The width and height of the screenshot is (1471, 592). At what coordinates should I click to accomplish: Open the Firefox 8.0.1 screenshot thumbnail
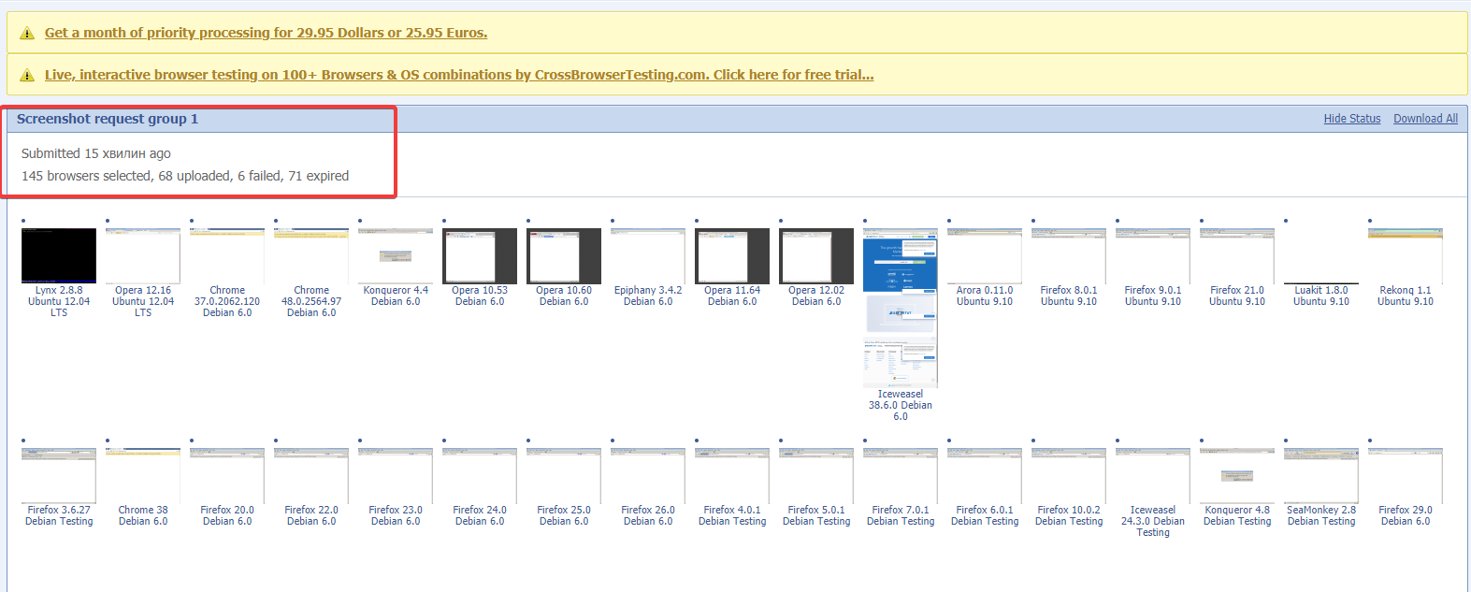pos(1069,255)
